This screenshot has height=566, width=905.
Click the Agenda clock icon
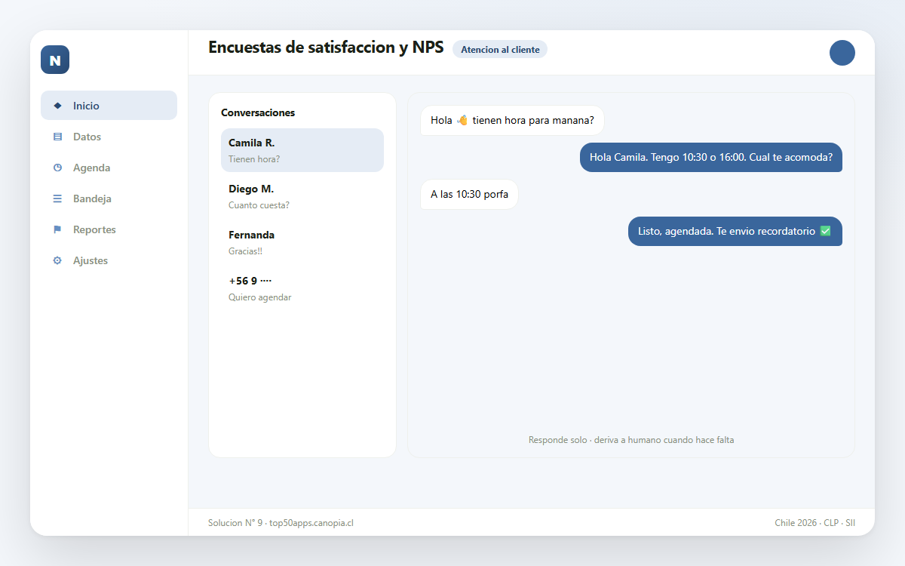[x=57, y=168]
